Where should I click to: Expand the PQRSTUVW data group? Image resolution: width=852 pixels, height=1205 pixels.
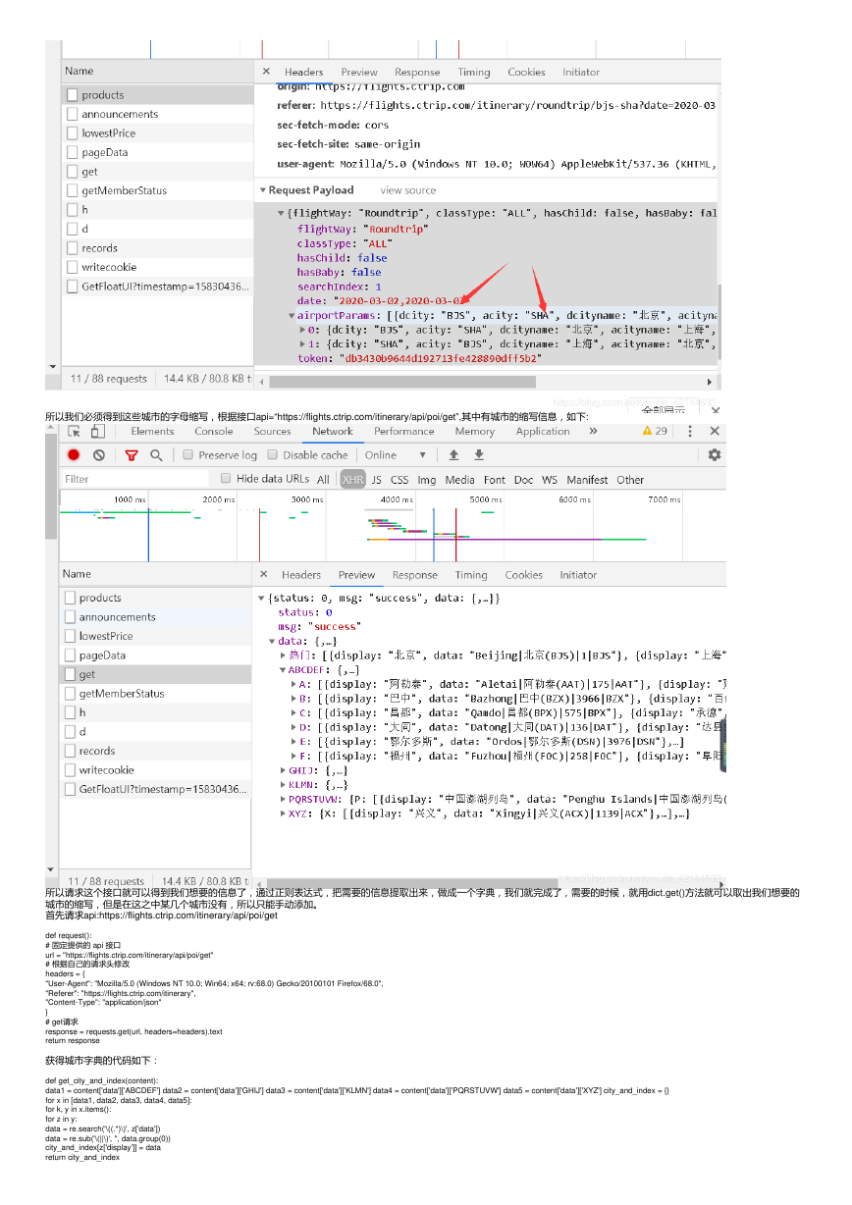click(x=283, y=800)
